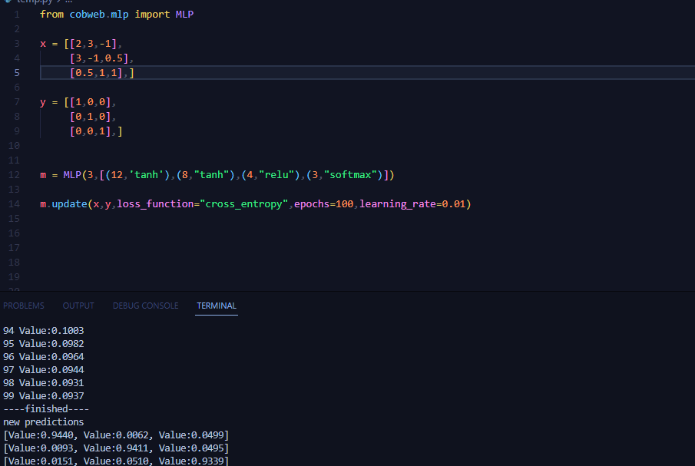The width and height of the screenshot is (695, 466).
Task: Click the '----finished----' terminal line
Action: tap(46, 409)
